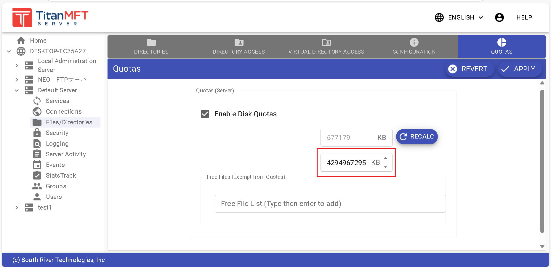Open the Configuration tab
The width and height of the screenshot is (551, 267).
414,47
